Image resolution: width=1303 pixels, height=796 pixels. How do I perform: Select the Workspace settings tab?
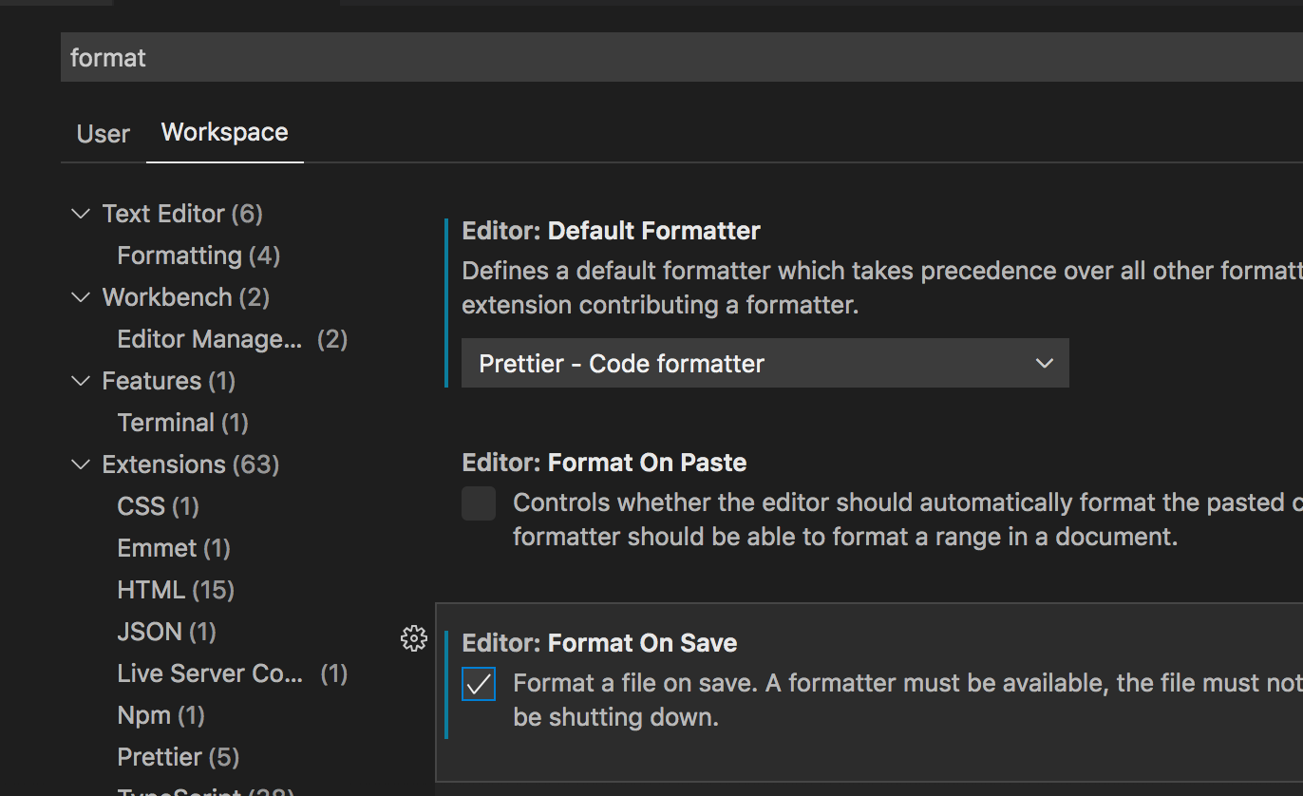coord(224,132)
